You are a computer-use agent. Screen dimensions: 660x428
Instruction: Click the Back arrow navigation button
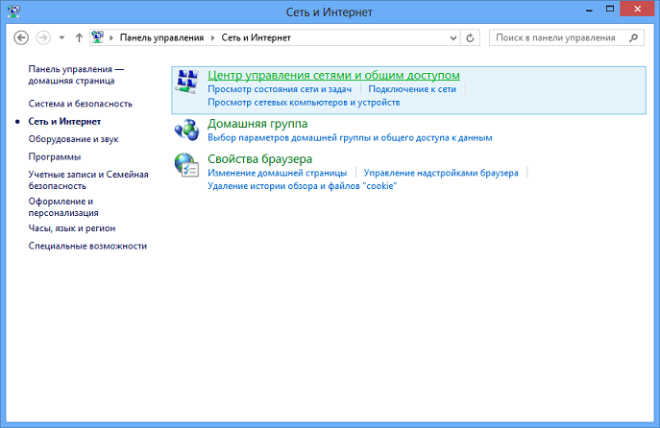22,38
